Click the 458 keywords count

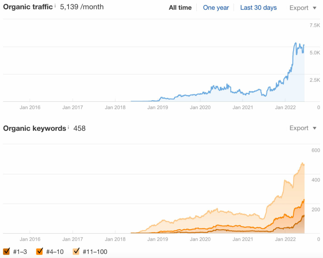(79, 128)
